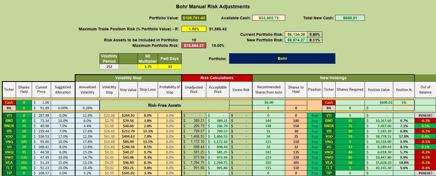The height and width of the screenshot is (176, 436).
Task: Select VWO shares held 135
Action: click(x=24, y=157)
